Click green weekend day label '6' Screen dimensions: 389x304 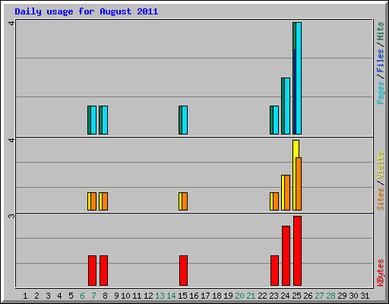(x=82, y=296)
